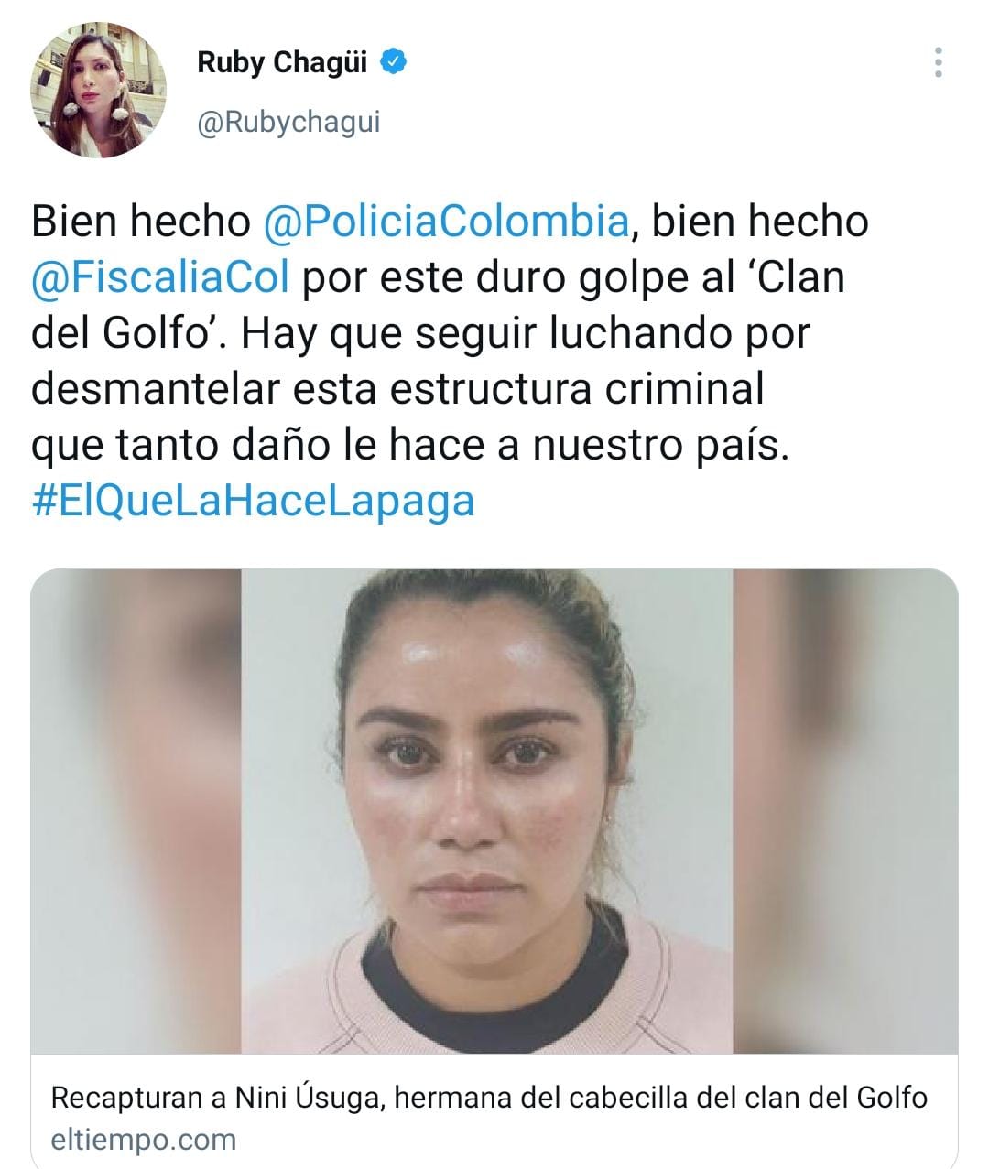
Task: Select the text 'desmantelar esta estructura criminal'
Action: click(x=397, y=388)
